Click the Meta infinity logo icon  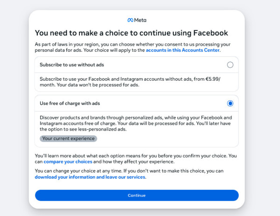[x=130, y=20]
